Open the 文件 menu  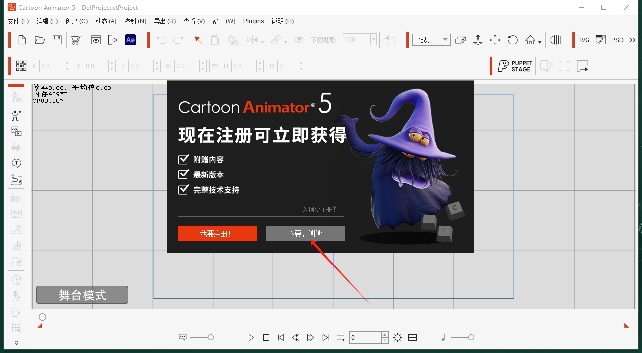pos(18,21)
